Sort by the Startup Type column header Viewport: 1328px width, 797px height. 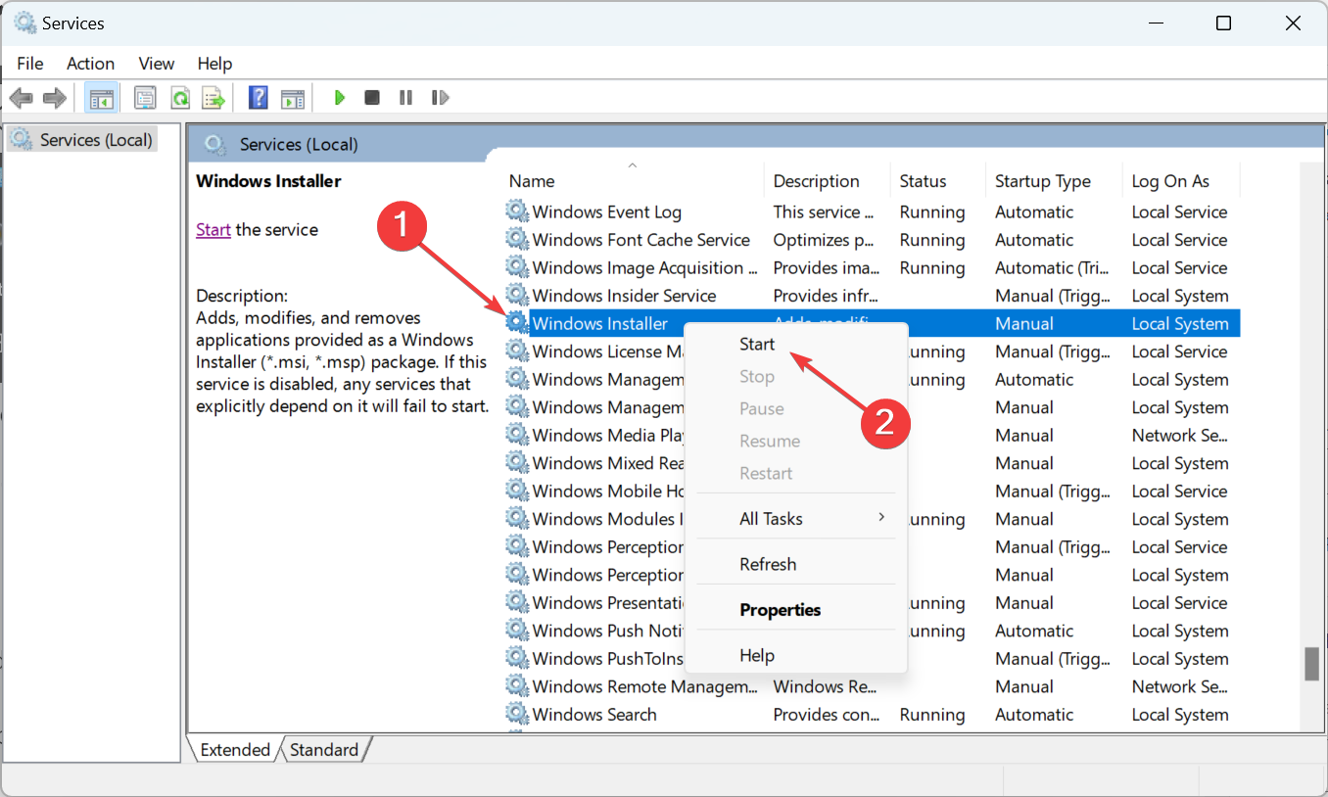click(x=1042, y=181)
